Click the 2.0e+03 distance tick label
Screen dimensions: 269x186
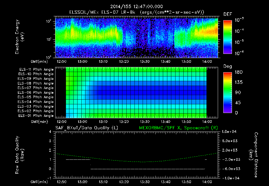click(230, 150)
